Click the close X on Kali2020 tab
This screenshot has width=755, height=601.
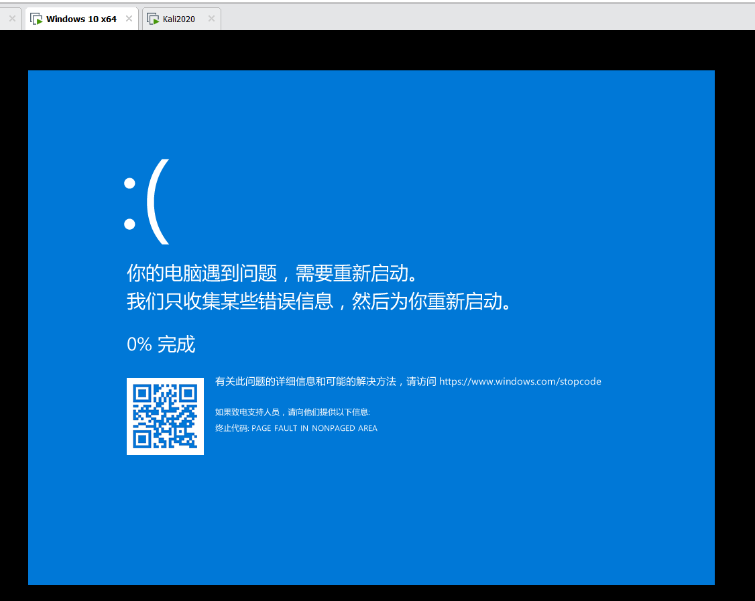(x=211, y=19)
